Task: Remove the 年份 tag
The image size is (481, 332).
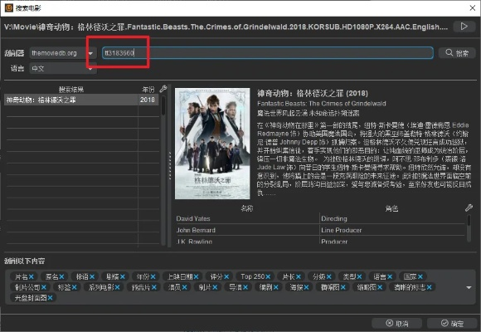Action: coord(153,276)
